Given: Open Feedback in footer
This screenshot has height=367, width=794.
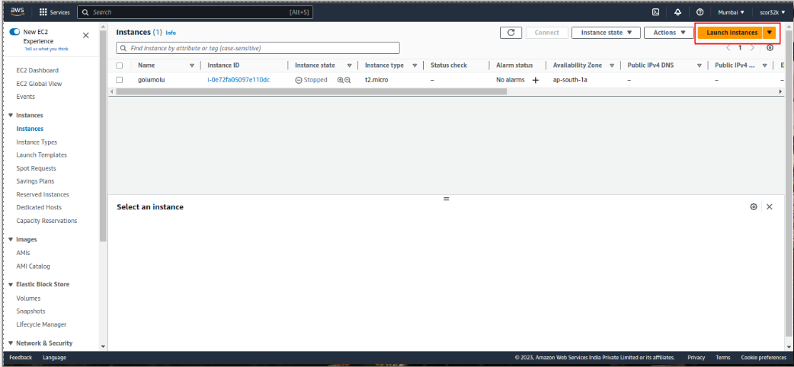Looking at the screenshot, I should coord(21,357).
